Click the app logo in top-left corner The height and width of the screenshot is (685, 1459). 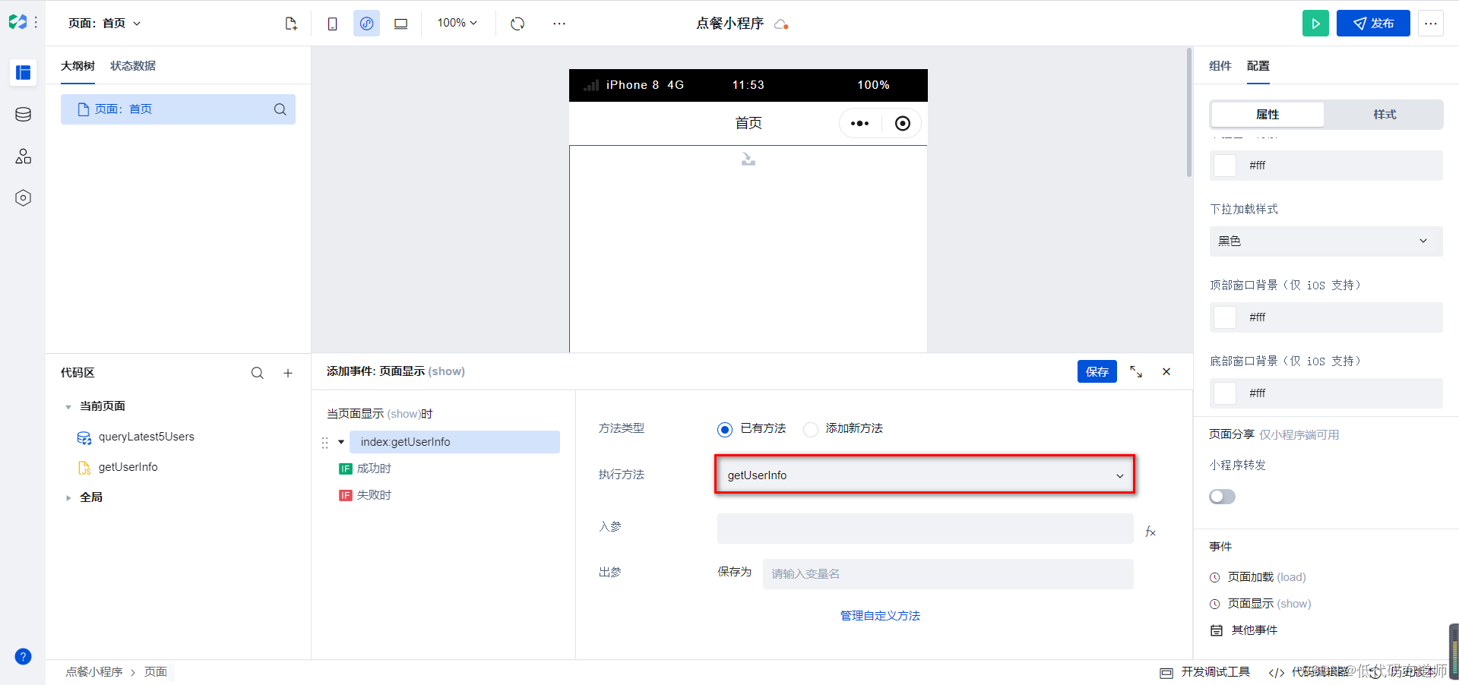17,23
